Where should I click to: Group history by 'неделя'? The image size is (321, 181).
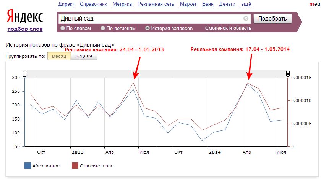tap(84, 56)
